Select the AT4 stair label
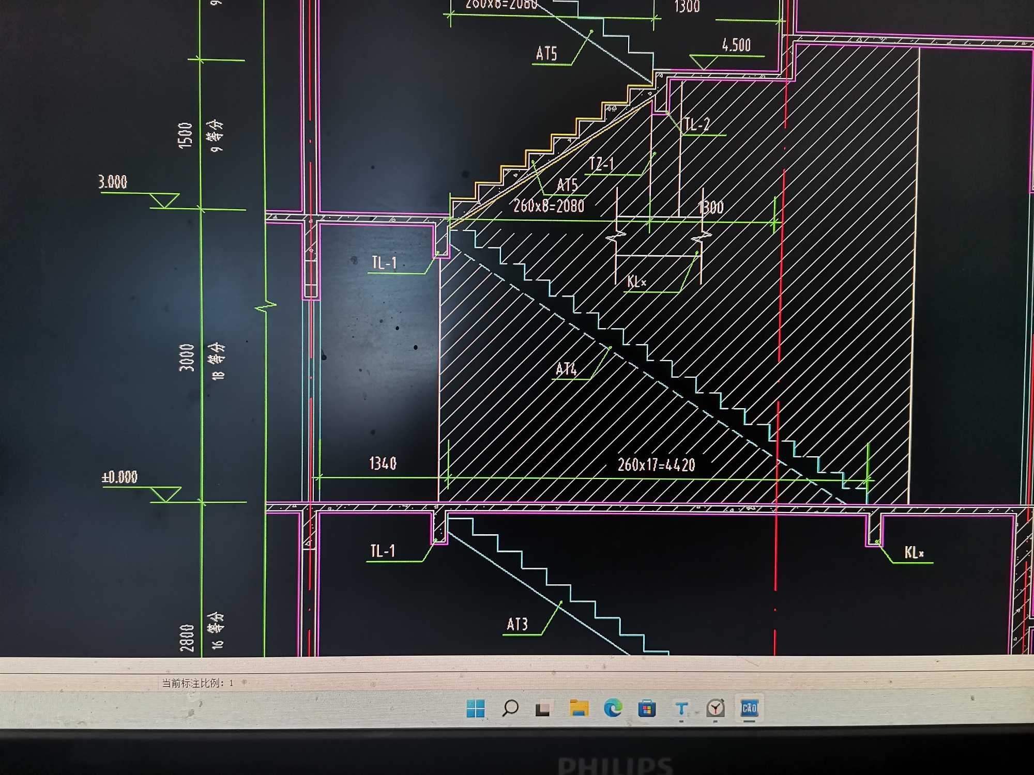1034x775 pixels. coord(566,369)
